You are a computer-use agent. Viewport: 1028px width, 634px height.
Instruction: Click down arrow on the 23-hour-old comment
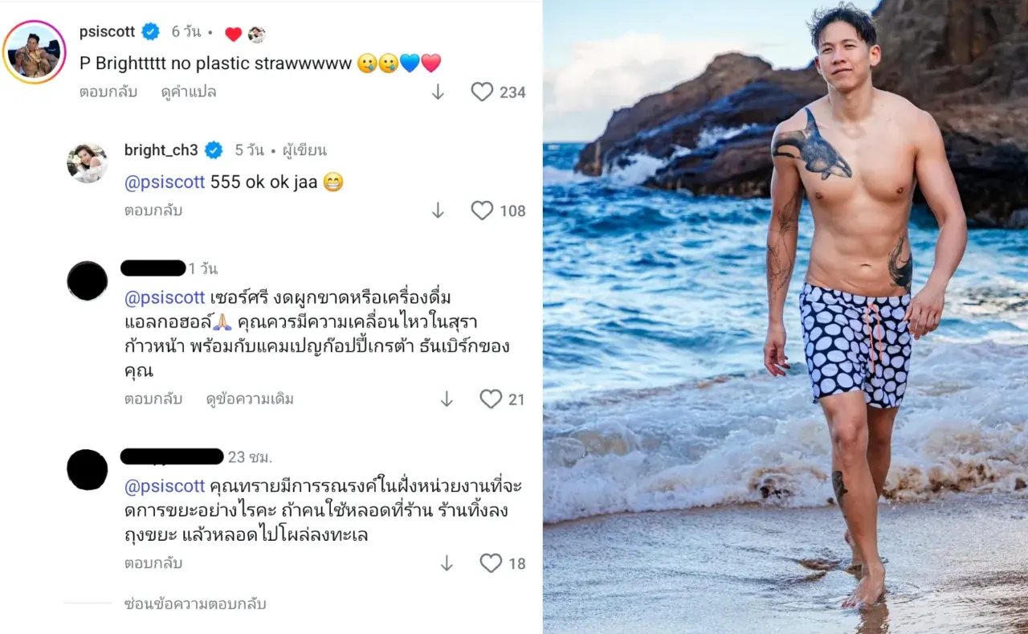tap(447, 563)
